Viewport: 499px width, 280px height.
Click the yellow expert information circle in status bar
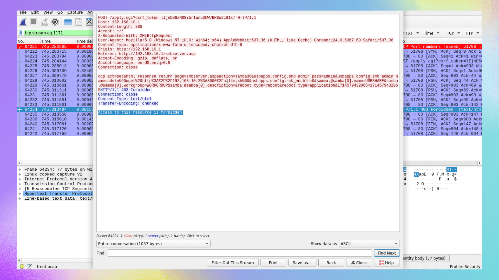[22, 266]
